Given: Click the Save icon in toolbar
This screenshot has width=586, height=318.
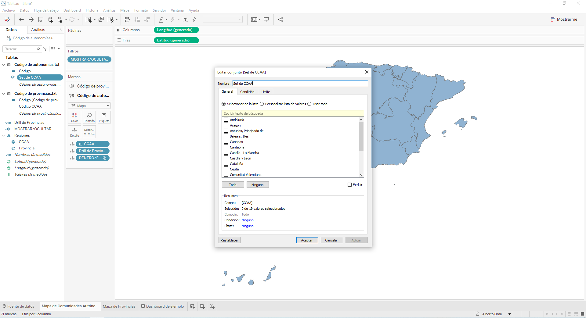Looking at the screenshot, I should coord(41,20).
